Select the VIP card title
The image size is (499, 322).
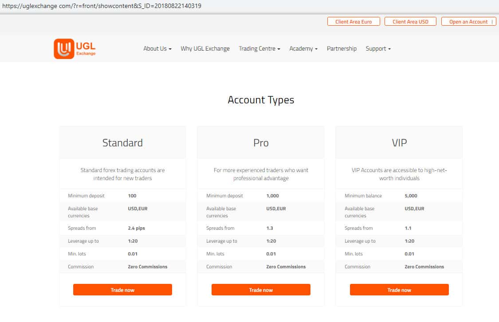pyautogui.click(x=399, y=143)
